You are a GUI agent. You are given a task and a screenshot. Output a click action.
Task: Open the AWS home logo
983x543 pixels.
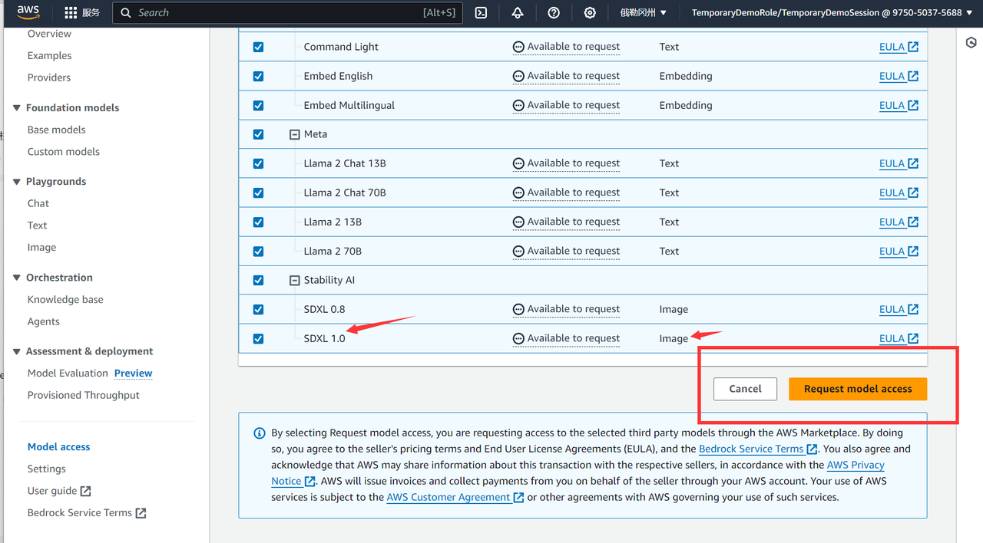pyautogui.click(x=28, y=12)
